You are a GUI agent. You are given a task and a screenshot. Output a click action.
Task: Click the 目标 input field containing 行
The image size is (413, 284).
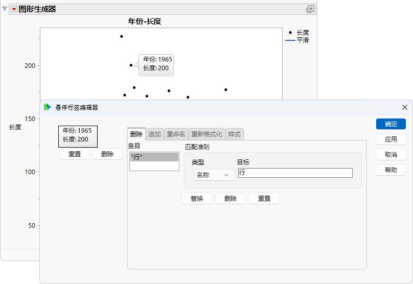(x=295, y=173)
